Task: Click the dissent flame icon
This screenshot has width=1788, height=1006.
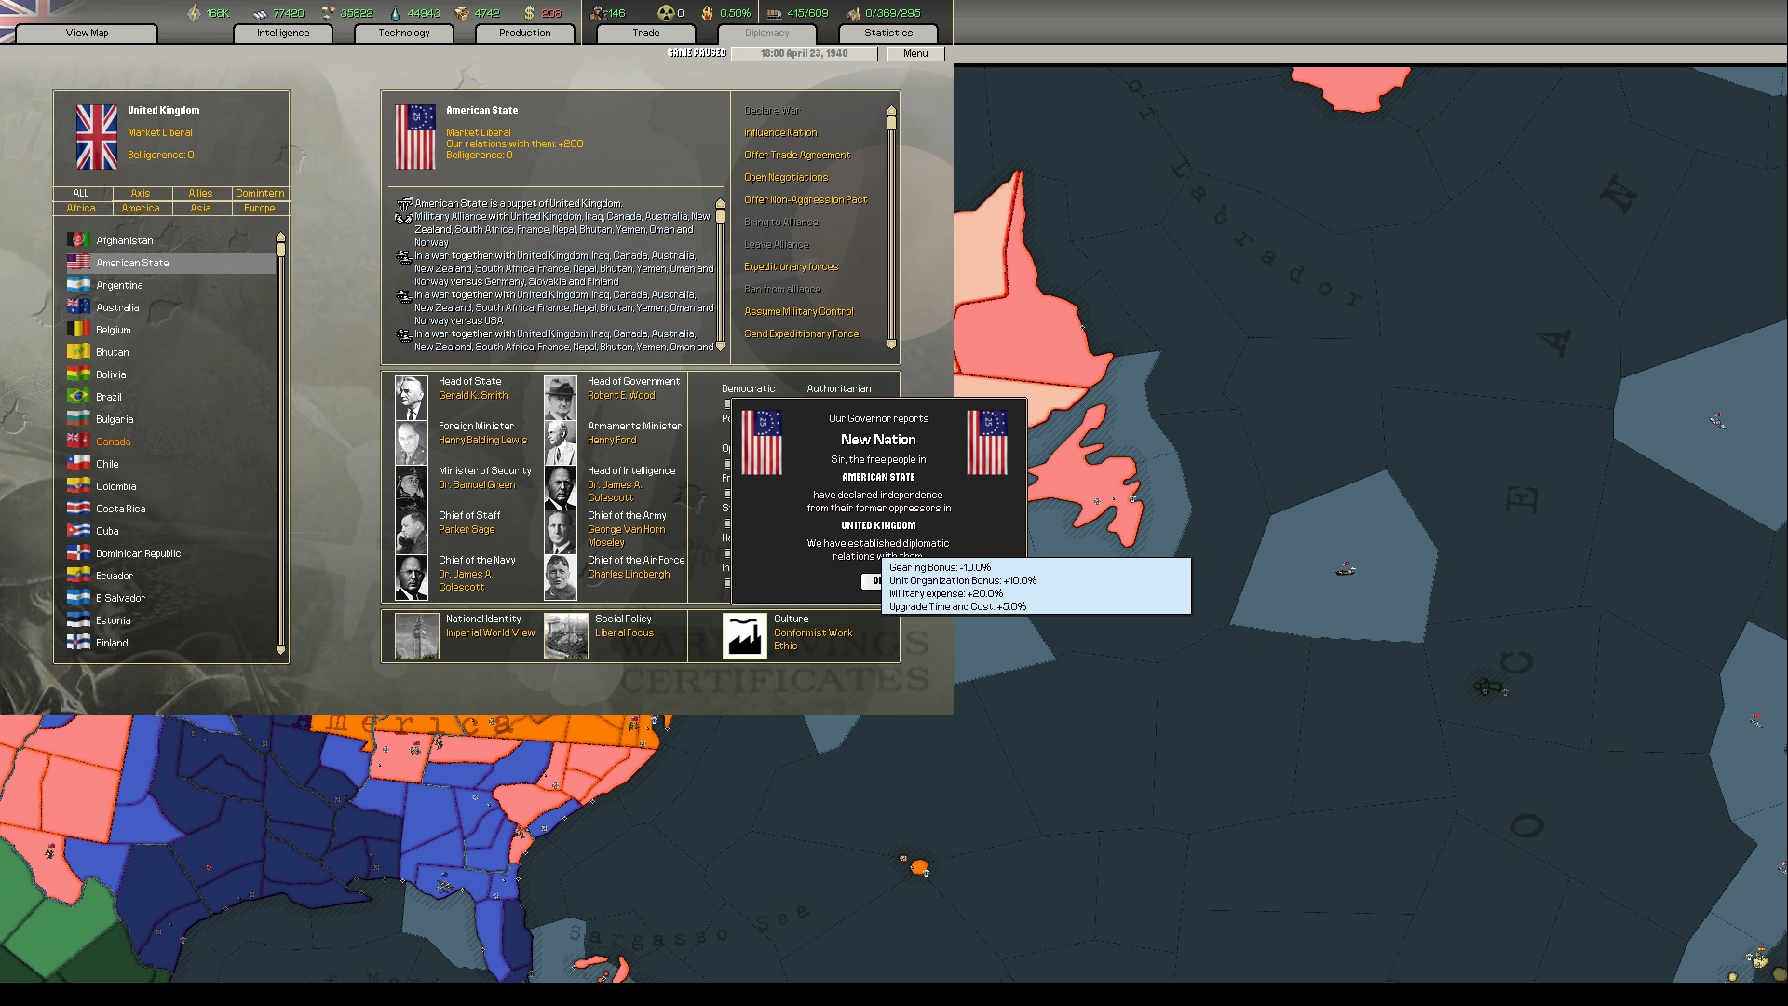Action: [707, 13]
